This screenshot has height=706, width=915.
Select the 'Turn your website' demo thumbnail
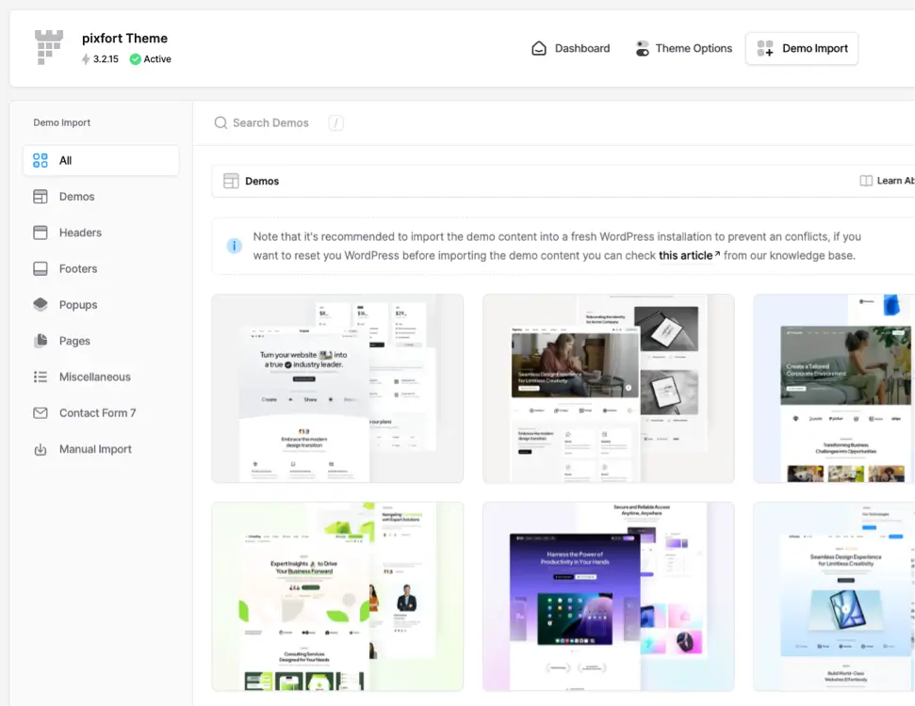337,388
